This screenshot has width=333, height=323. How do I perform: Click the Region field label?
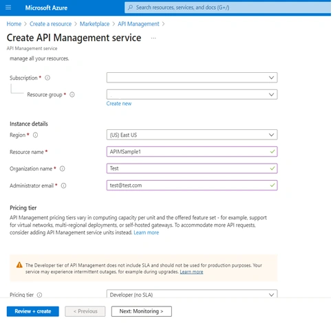pos(17,135)
